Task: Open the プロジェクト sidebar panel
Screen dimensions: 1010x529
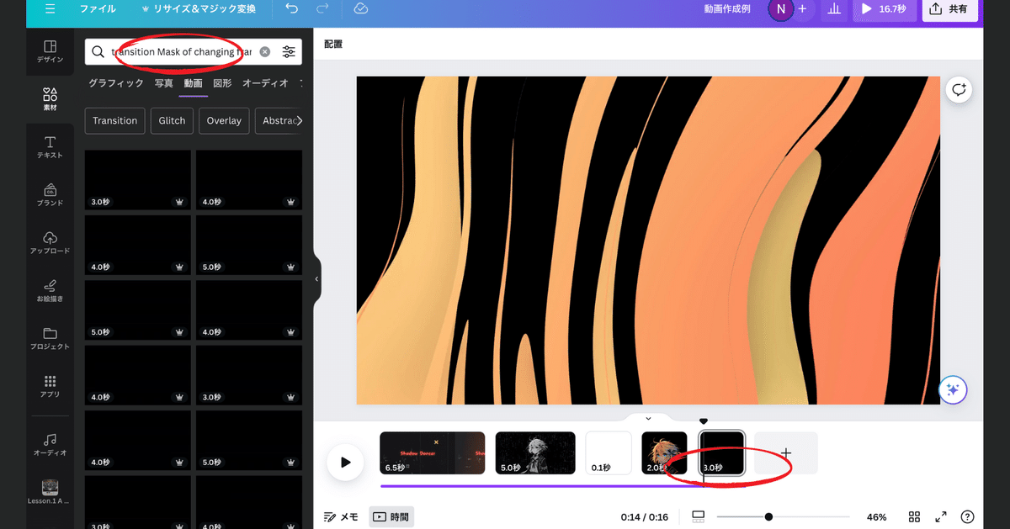Action: [x=50, y=339]
